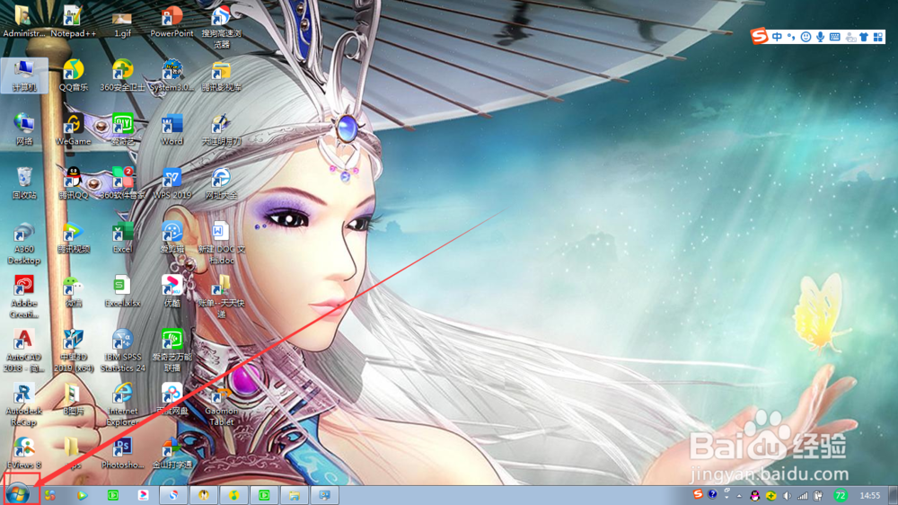
Task: Click the Sogou S logo on the input bar
Action: point(760,36)
